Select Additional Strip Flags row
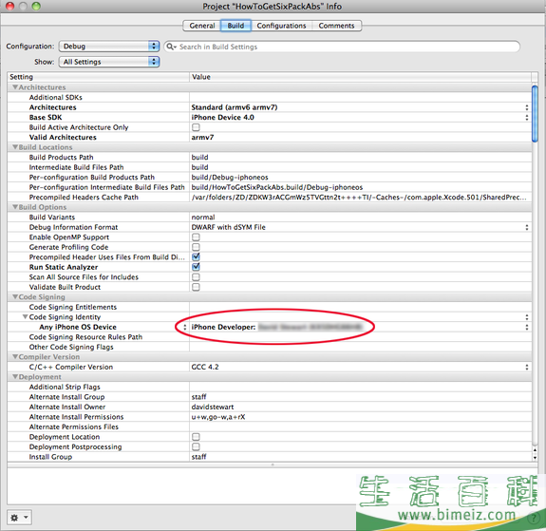 (x=270, y=387)
